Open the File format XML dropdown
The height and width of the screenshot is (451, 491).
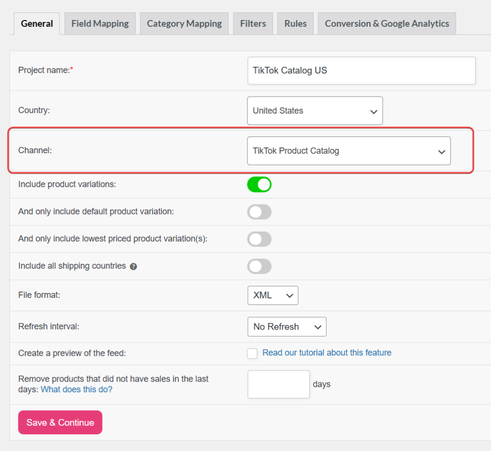(x=273, y=295)
